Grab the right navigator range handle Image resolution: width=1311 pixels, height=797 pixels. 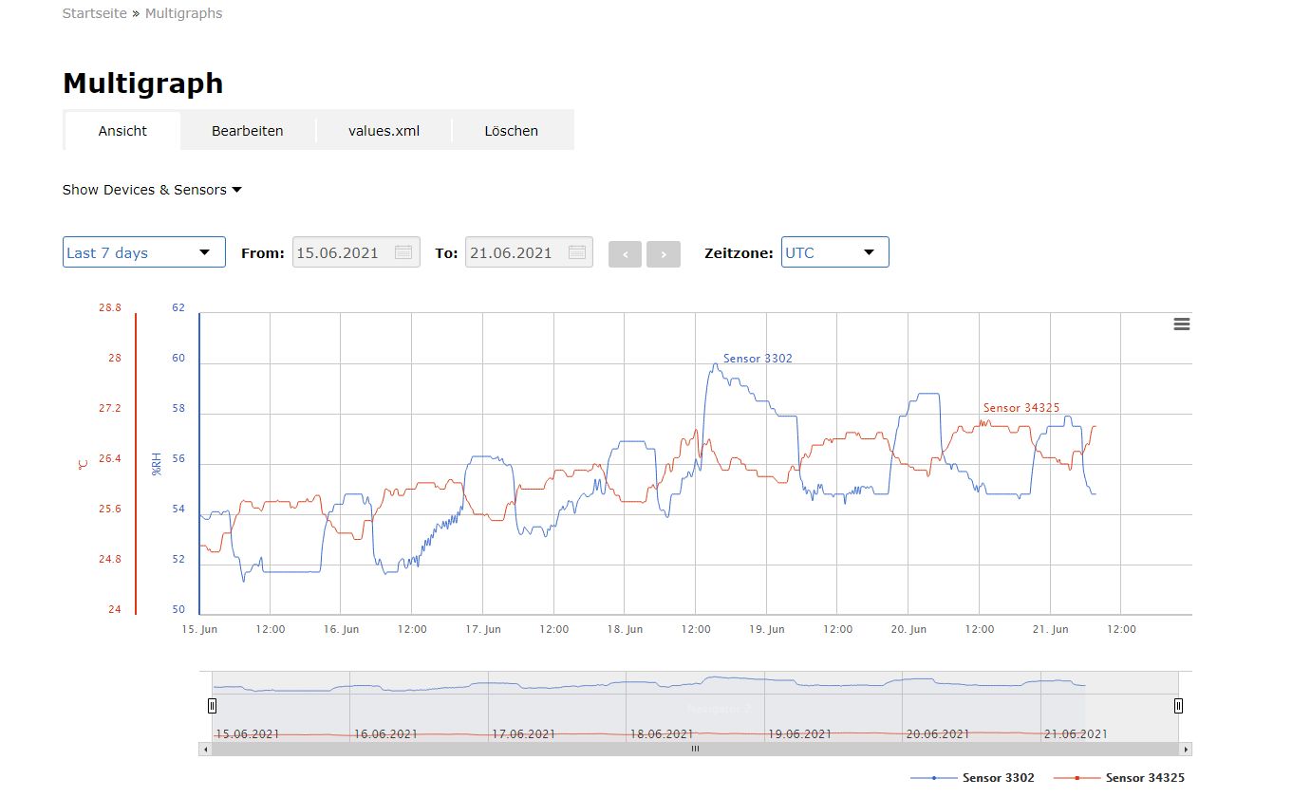pyautogui.click(x=1178, y=705)
